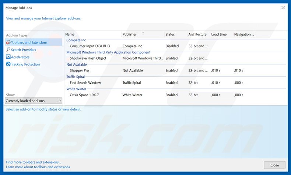Click Enabled status of Oasis Space

pyautogui.click(x=172, y=95)
